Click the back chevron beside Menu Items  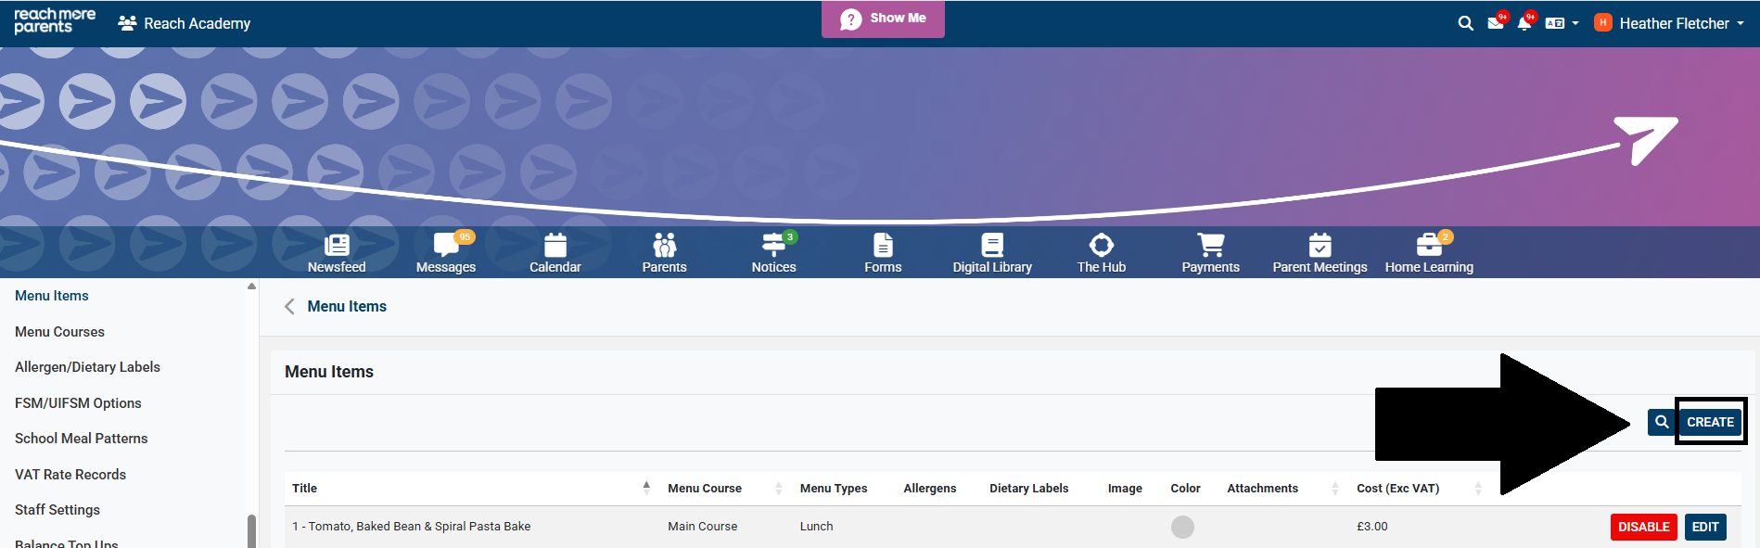click(289, 306)
